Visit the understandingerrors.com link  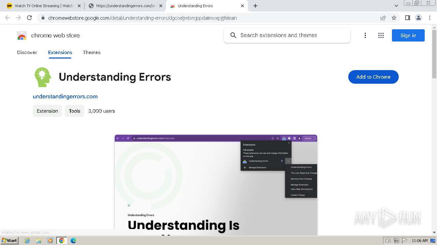coord(65,96)
